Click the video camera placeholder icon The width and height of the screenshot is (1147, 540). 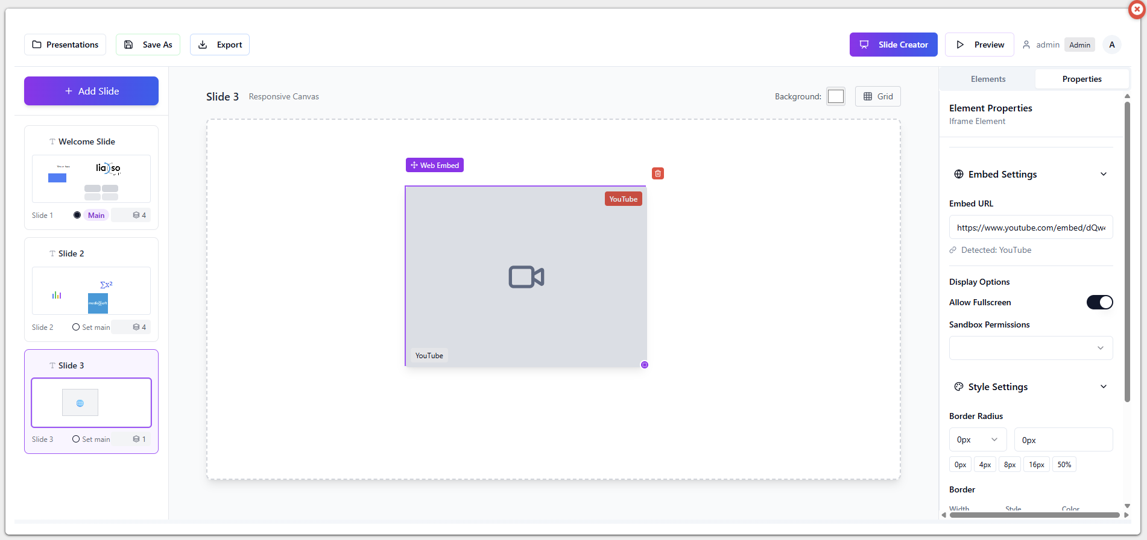pos(526,277)
